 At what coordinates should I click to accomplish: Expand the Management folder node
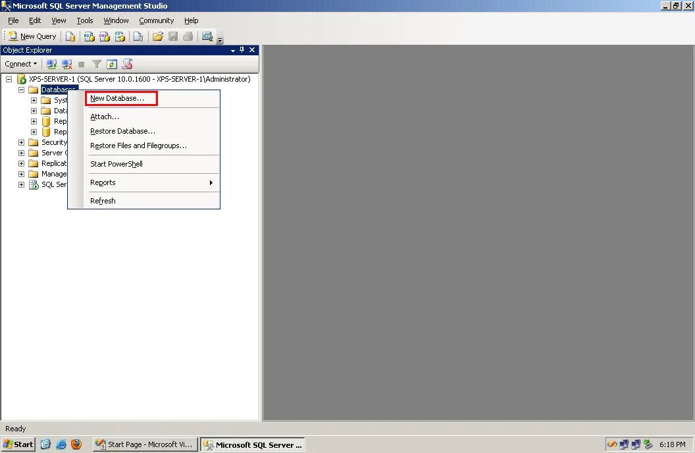click(x=21, y=174)
